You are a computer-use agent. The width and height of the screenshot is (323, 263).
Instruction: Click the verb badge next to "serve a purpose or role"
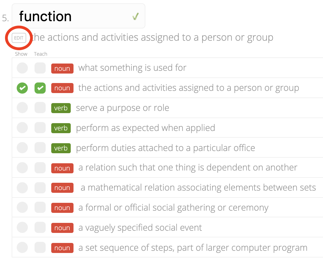(61, 108)
